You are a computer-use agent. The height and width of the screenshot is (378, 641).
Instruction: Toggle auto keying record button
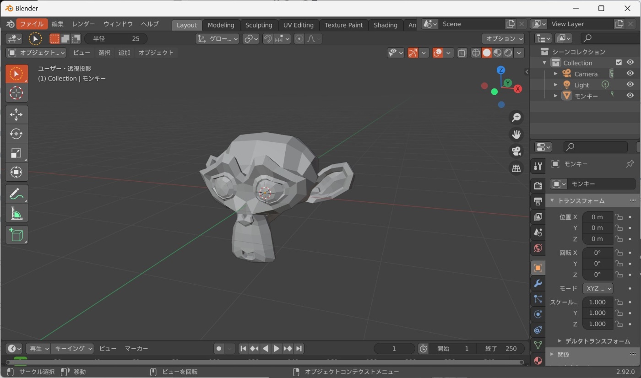[219, 349]
